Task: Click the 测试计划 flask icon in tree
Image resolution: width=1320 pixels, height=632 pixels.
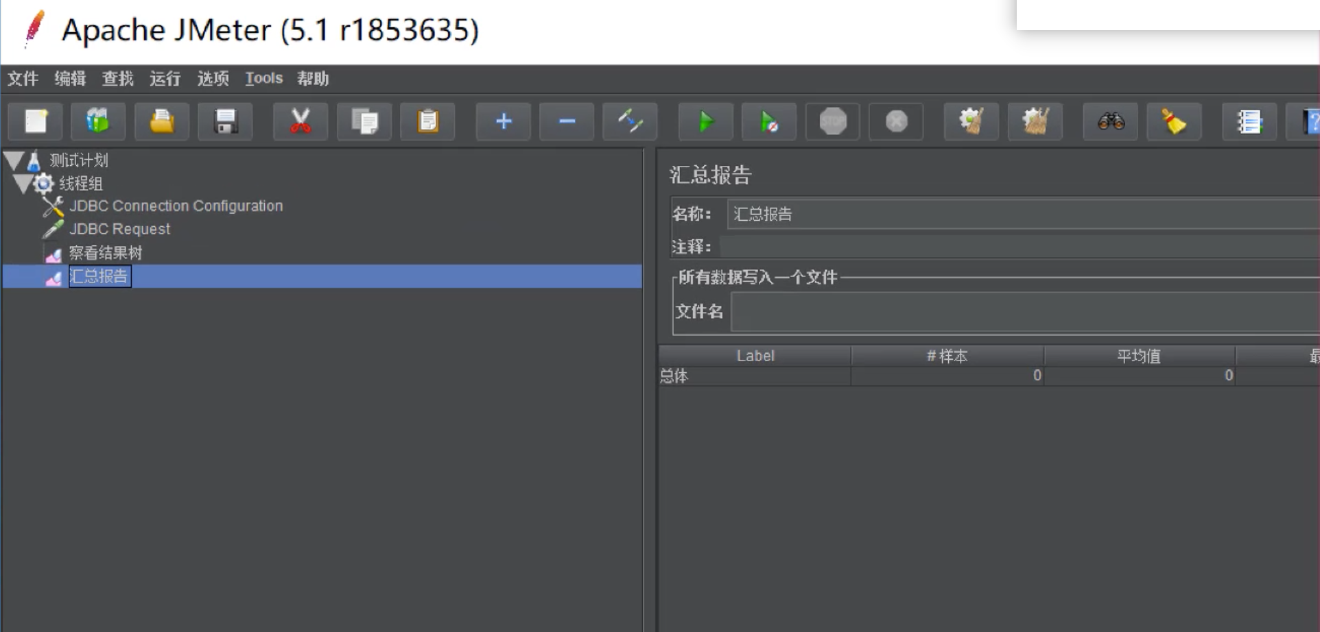Action: click(34, 161)
